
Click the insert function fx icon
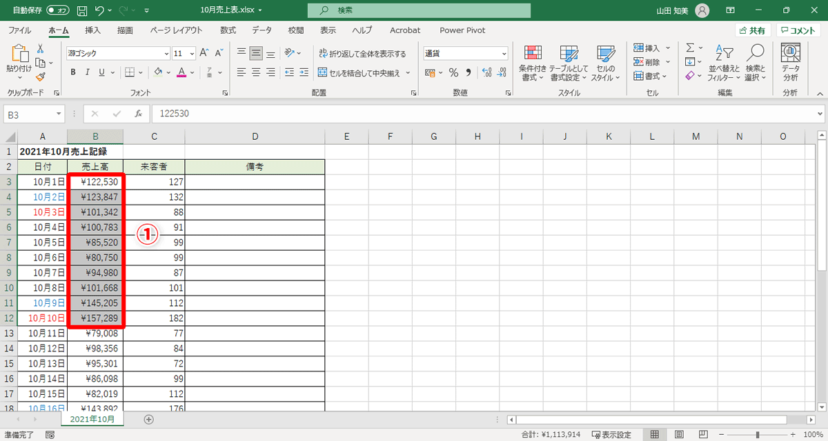coord(138,114)
